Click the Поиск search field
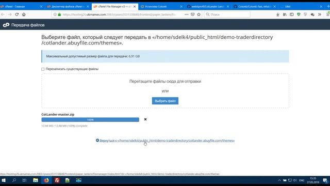330x186 pixels. coord(227,14)
